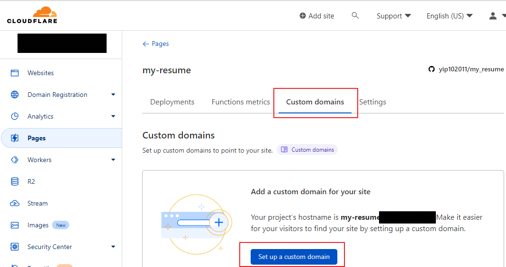Viewport: 506px width, 267px height.
Task: Expand the Domain Registration submenu arrow
Action: [113, 95]
